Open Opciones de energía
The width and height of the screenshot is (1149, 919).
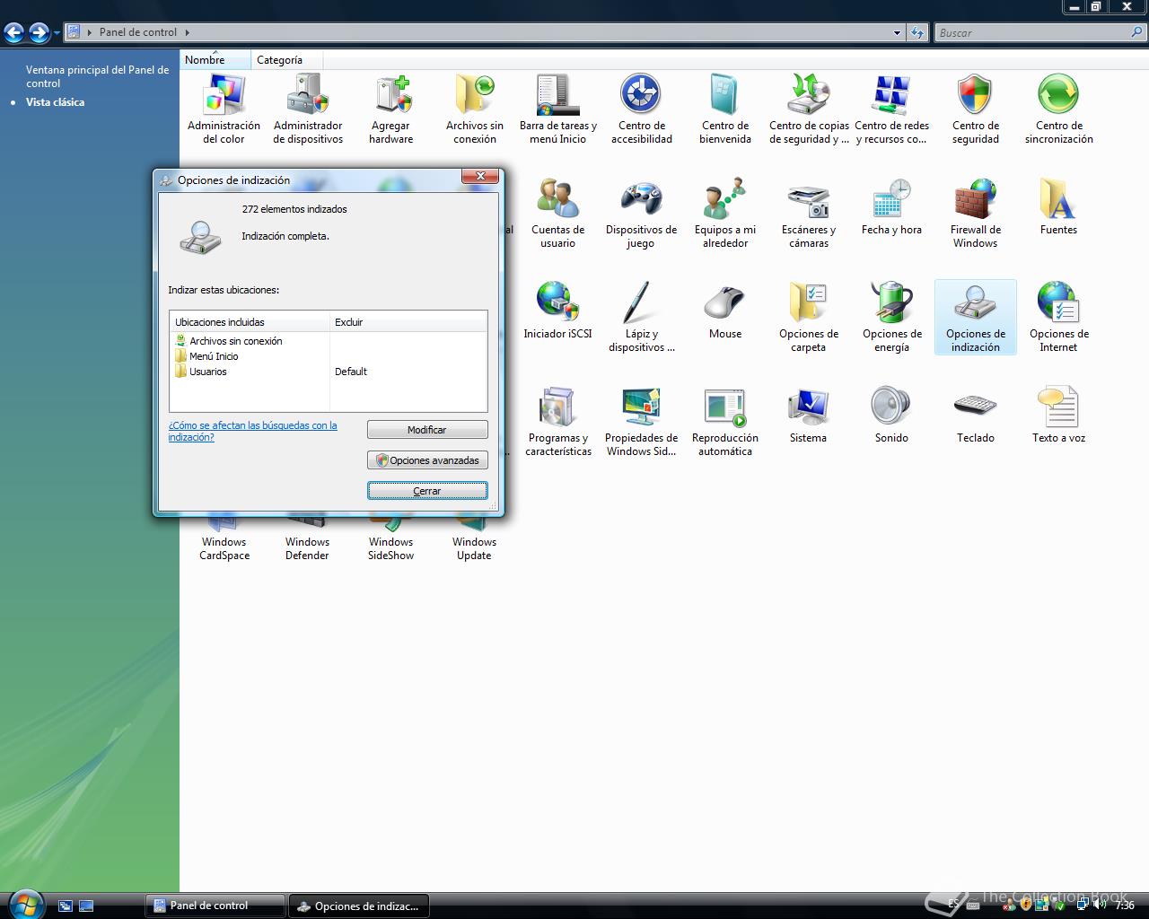892,318
